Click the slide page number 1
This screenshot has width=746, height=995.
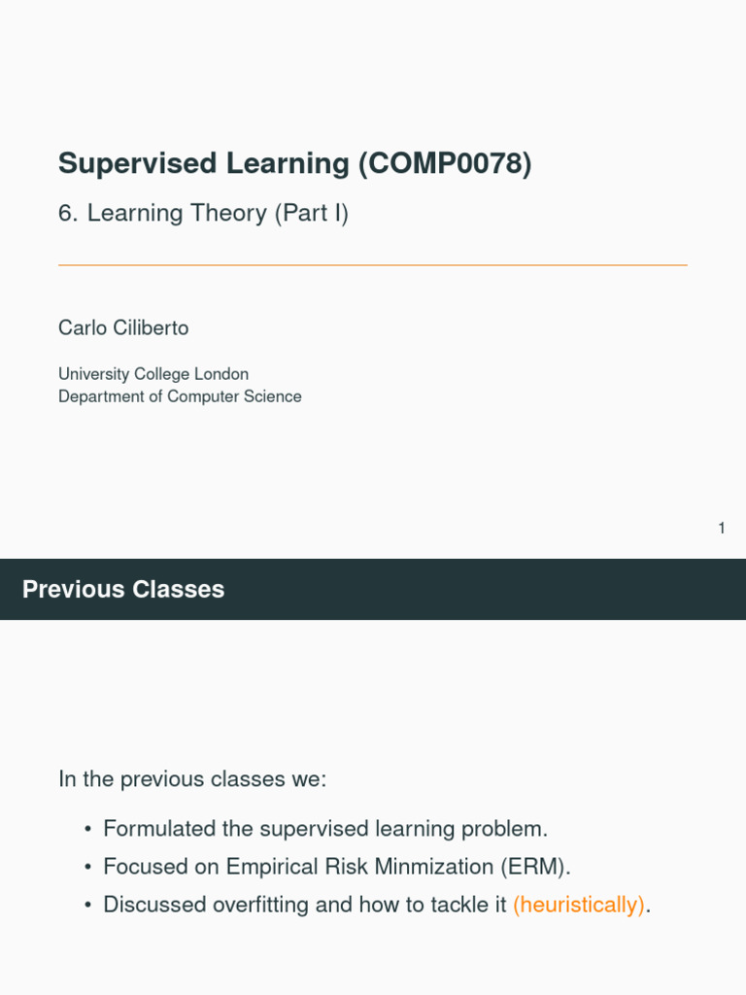coord(722,529)
